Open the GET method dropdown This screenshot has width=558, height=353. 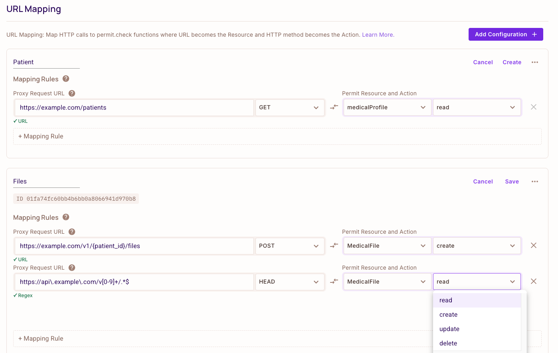(x=290, y=107)
